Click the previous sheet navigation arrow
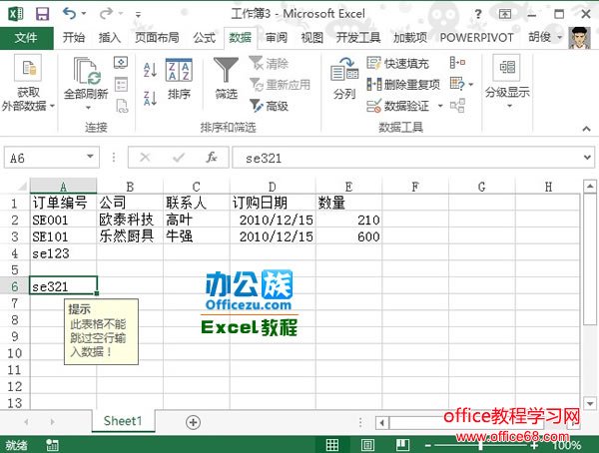The image size is (599, 453). pos(26,422)
